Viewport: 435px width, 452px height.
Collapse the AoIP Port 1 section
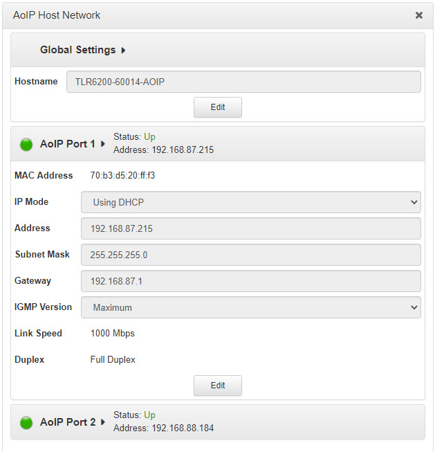tap(73, 144)
